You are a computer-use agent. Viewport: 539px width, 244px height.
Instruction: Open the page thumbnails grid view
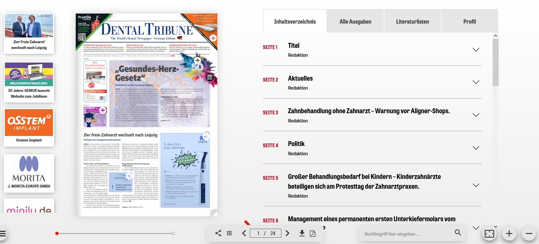click(229, 233)
